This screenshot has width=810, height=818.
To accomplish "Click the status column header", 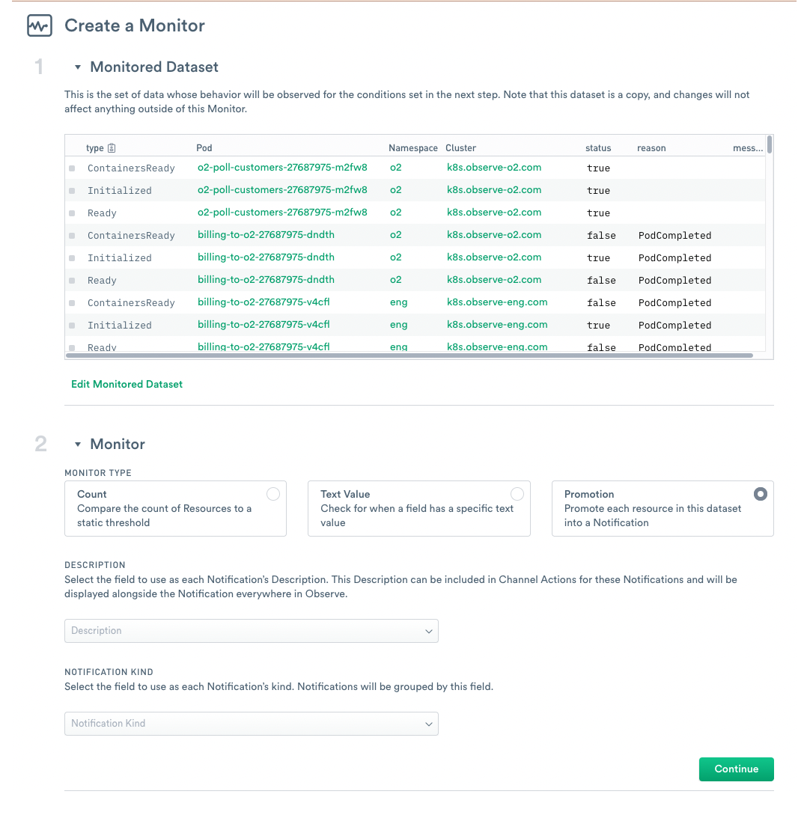I will (x=598, y=148).
